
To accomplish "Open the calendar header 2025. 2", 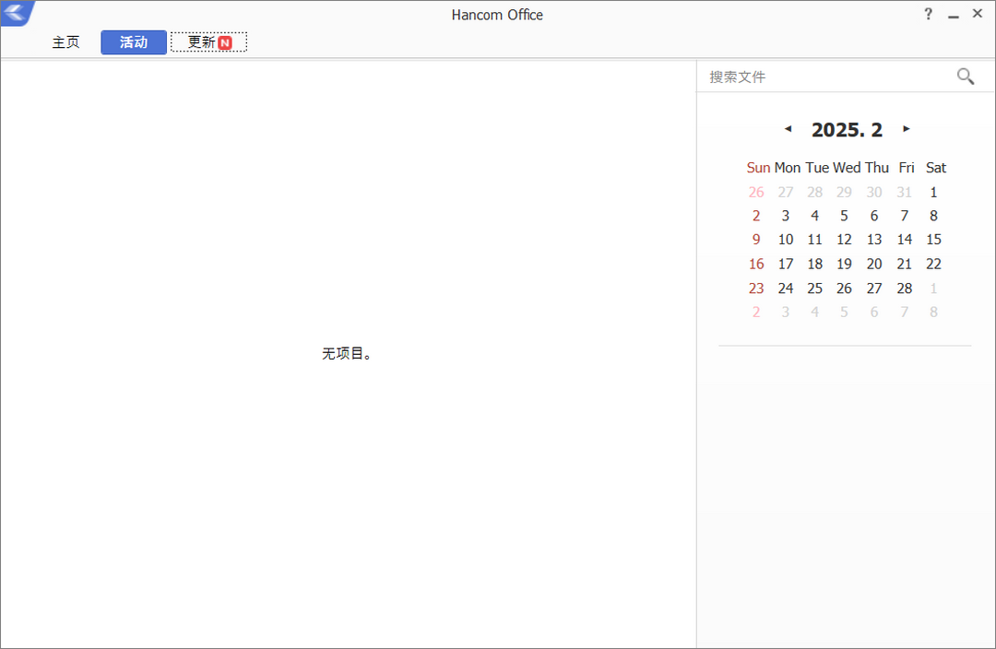I will [x=847, y=129].
